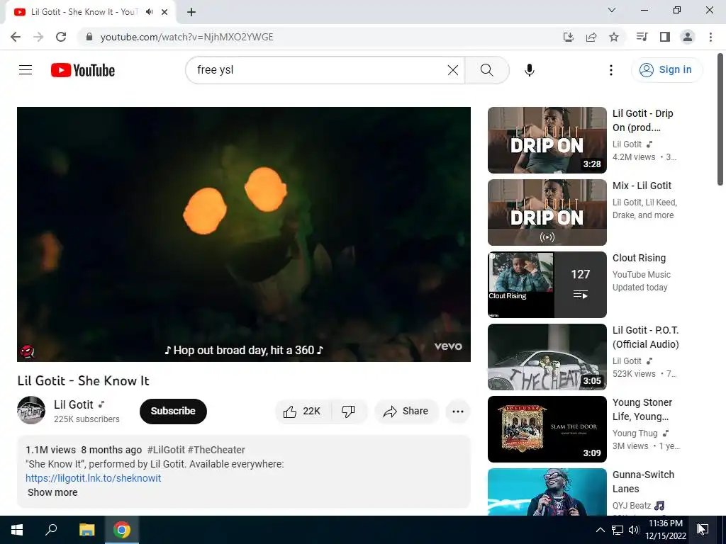Expand description with Show more
Image resolution: width=726 pixels, height=544 pixels.
coord(52,492)
